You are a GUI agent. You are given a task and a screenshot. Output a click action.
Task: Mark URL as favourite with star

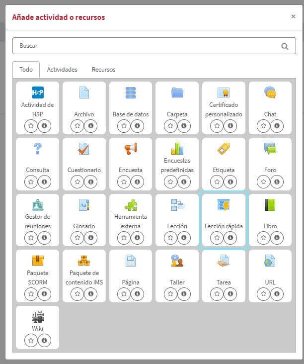point(263,294)
